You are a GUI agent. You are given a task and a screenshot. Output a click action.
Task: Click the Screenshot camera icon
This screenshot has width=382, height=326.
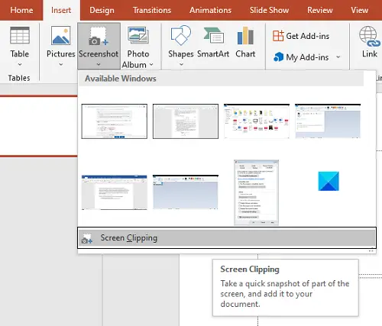coord(99,36)
